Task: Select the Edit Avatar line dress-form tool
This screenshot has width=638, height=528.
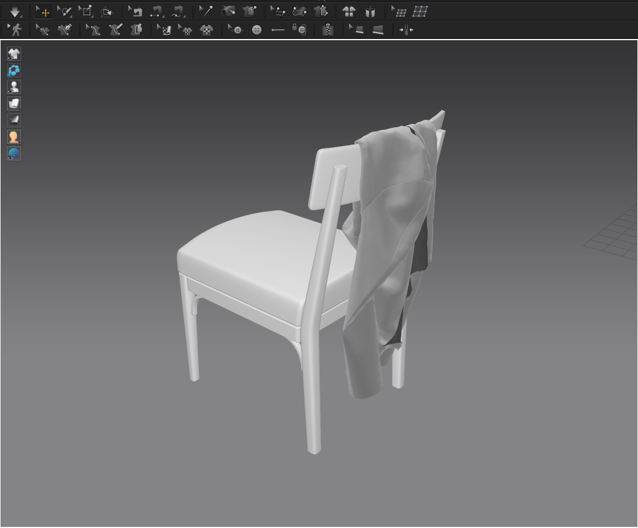Action: 93,30
